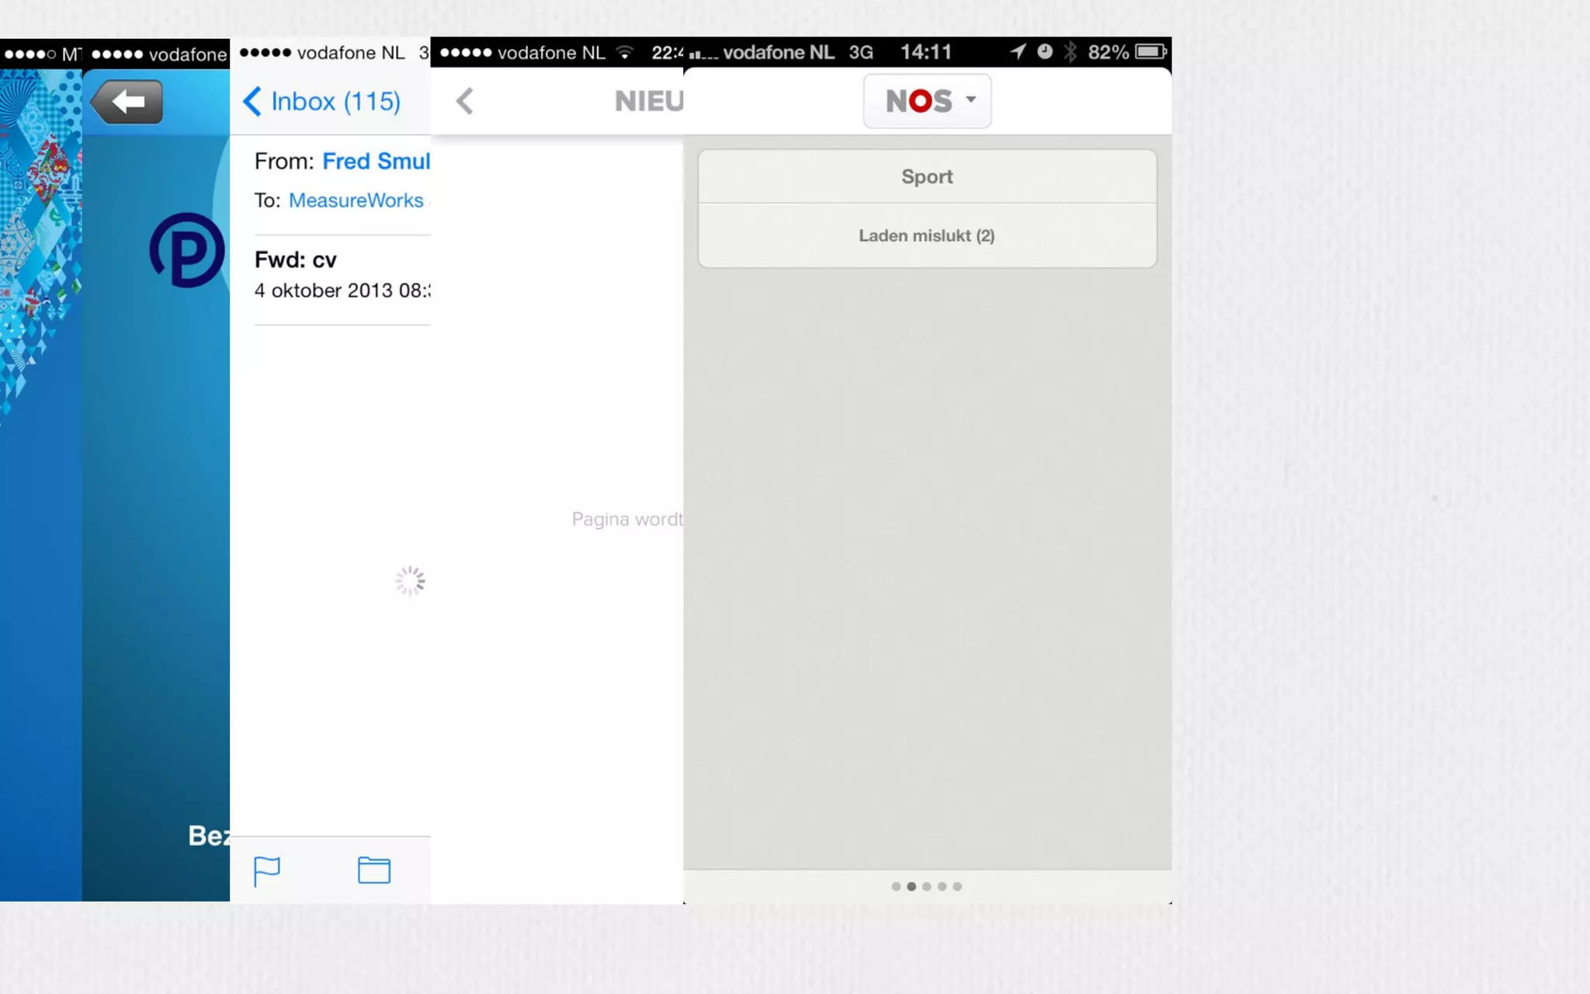Click the blue circular P logo
The width and height of the screenshot is (1590, 994).
(x=188, y=250)
